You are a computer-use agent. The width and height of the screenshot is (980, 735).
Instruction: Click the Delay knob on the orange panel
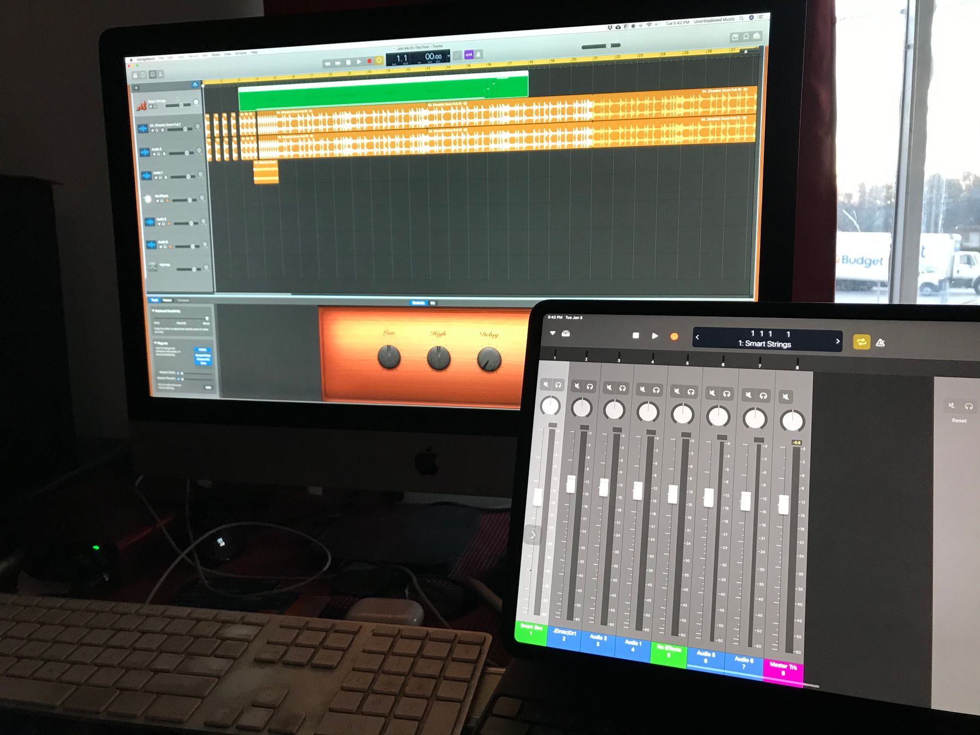coord(488,359)
